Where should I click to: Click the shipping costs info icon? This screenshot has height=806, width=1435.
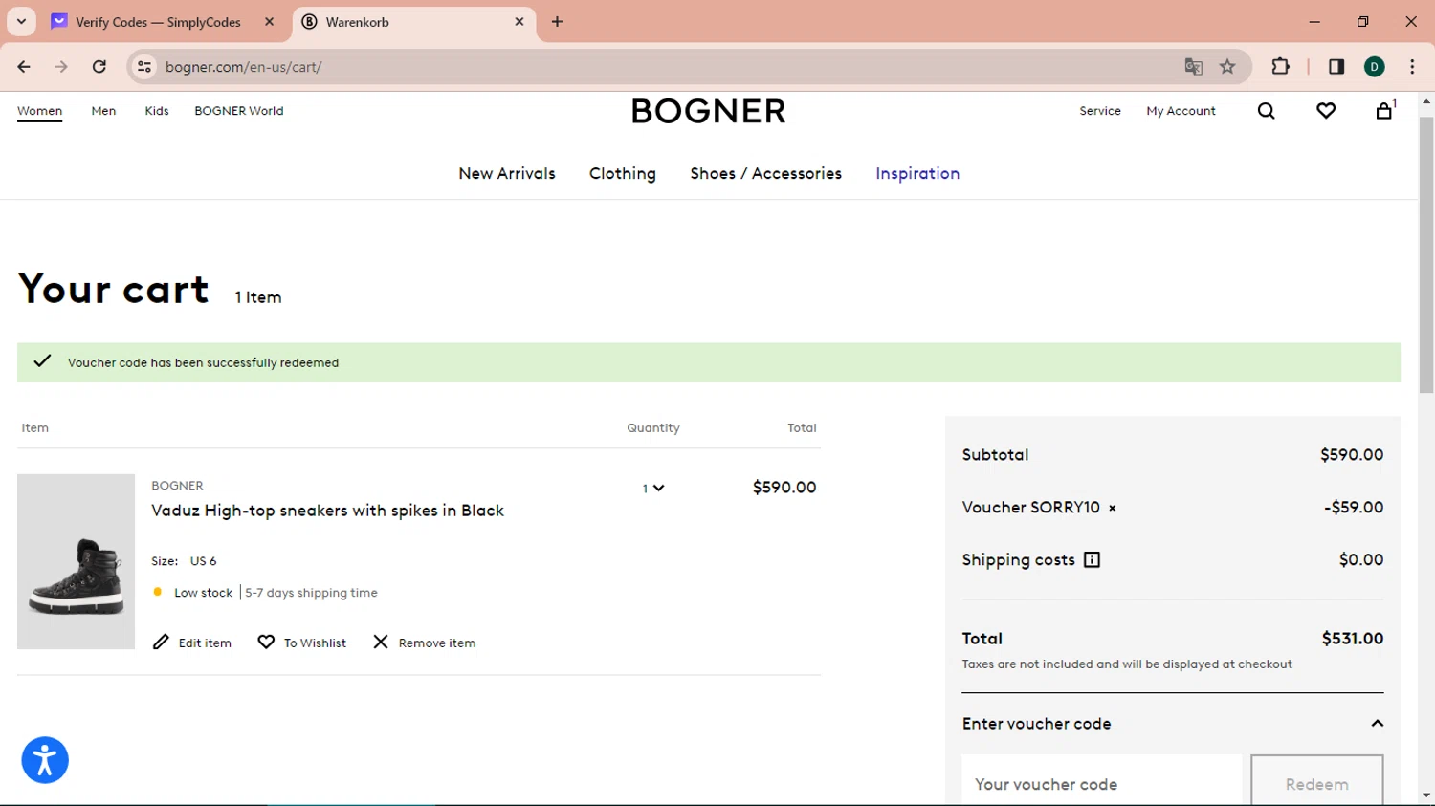pyautogui.click(x=1092, y=560)
